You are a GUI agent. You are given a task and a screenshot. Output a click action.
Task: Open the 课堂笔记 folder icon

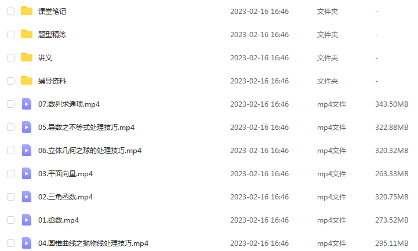pyautogui.click(x=27, y=11)
